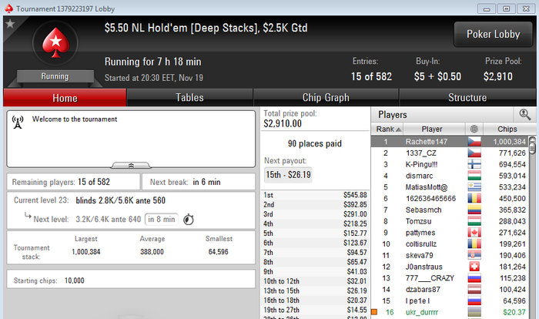The height and width of the screenshot is (319, 539).
Task: Open the Structure tab
Action: [x=467, y=98]
